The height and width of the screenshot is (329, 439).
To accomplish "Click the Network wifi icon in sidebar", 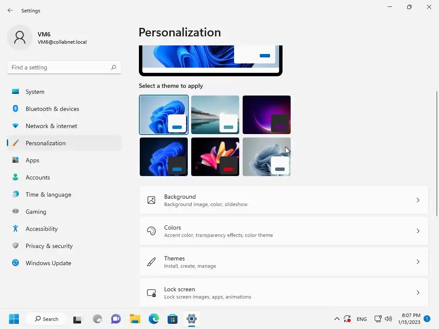I will coord(15,126).
